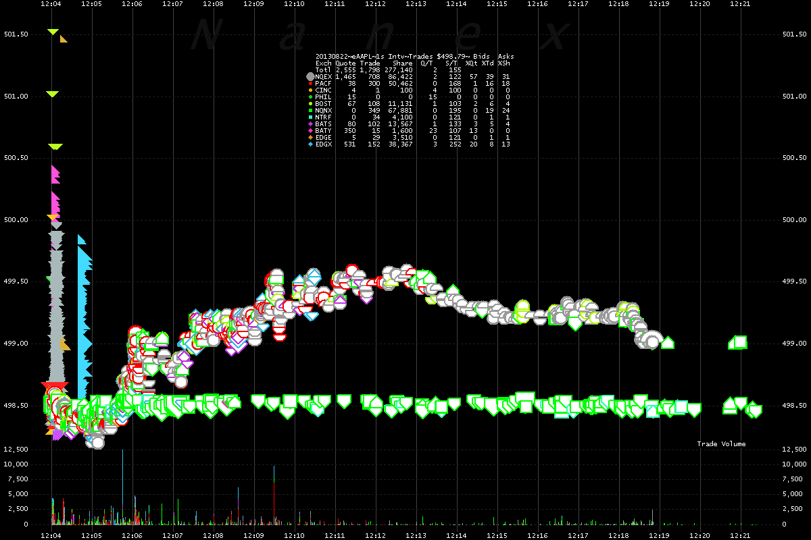Click the red PACF legend dot

[x=310, y=84]
